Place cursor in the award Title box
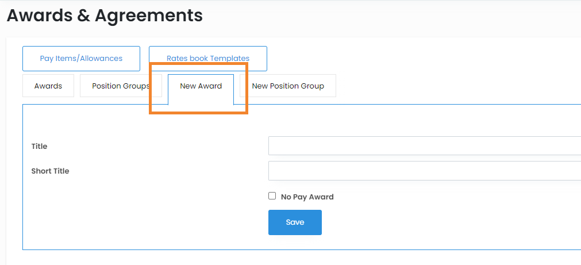 point(424,146)
